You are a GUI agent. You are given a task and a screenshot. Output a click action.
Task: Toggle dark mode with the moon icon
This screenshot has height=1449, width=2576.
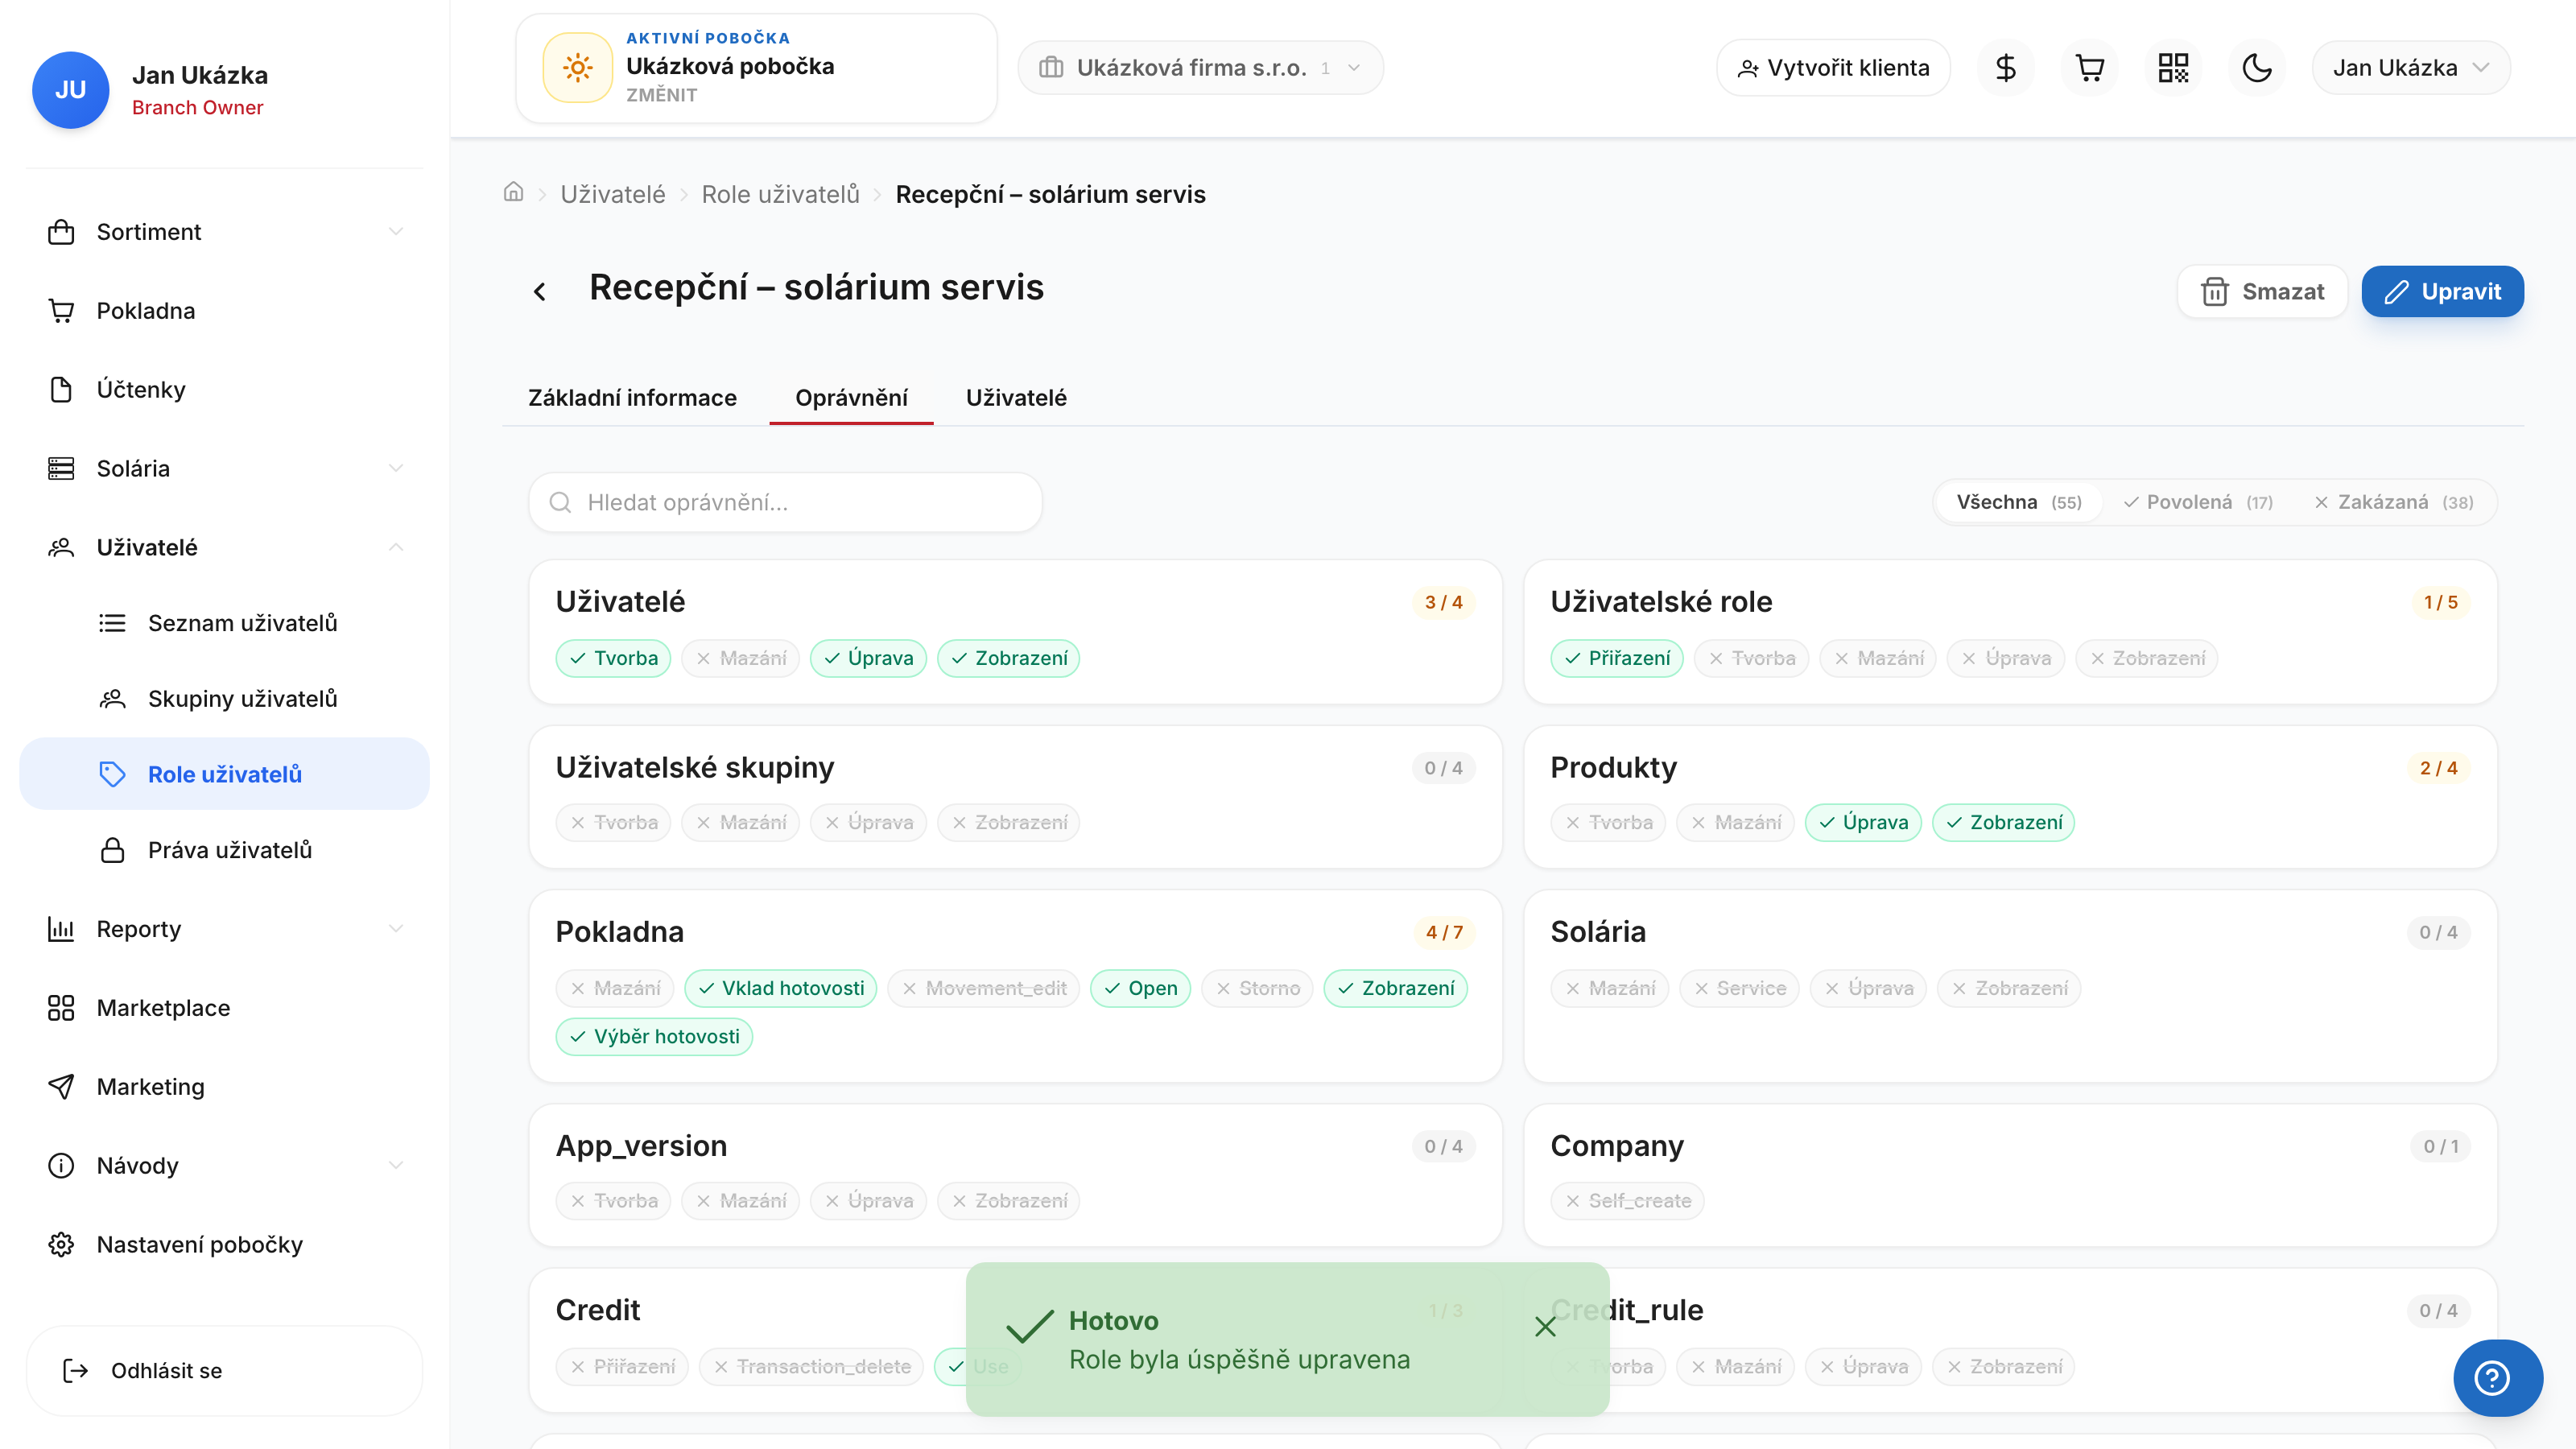[x=2257, y=68]
